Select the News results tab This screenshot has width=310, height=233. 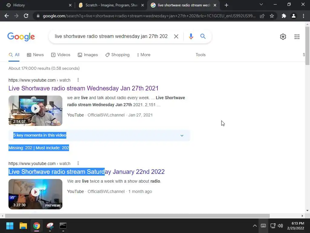35,55
